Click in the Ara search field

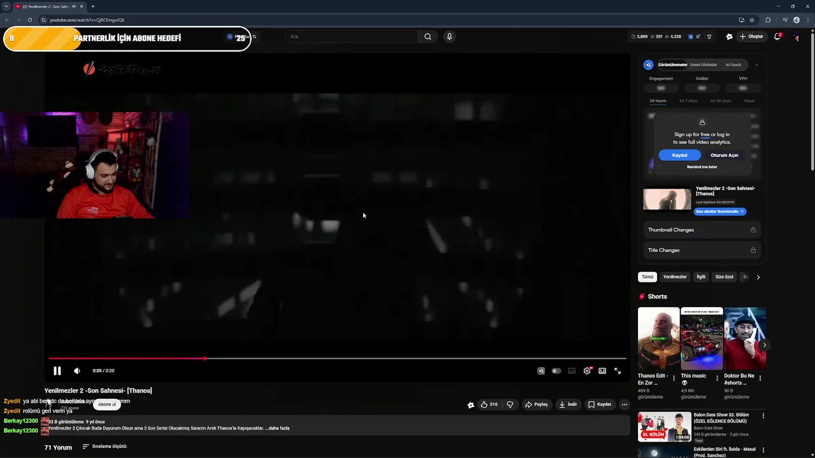pyautogui.click(x=352, y=36)
